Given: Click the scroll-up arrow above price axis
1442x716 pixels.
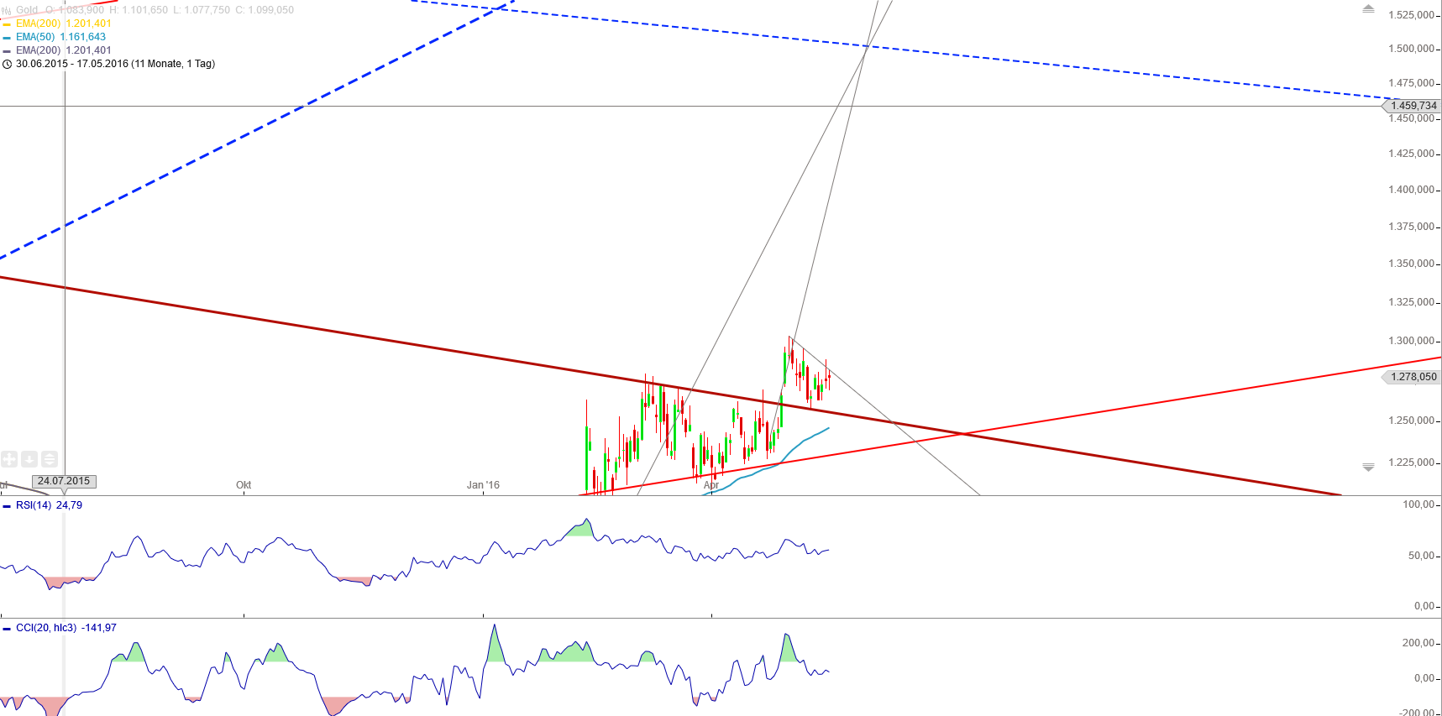Looking at the screenshot, I should tap(1368, 8).
